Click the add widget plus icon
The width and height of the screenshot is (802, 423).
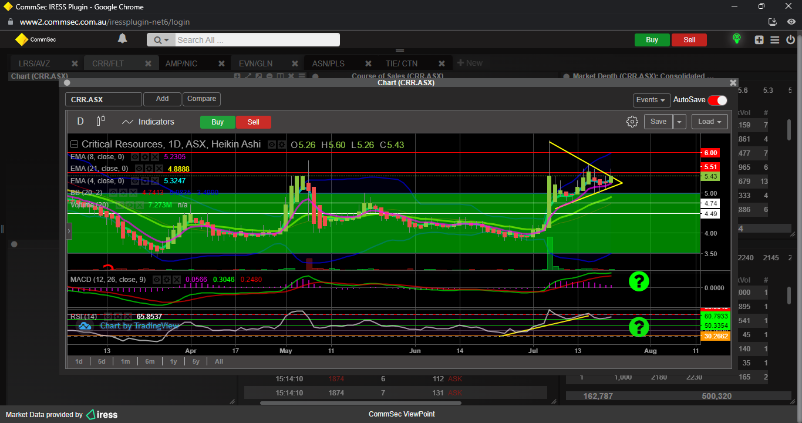[759, 40]
